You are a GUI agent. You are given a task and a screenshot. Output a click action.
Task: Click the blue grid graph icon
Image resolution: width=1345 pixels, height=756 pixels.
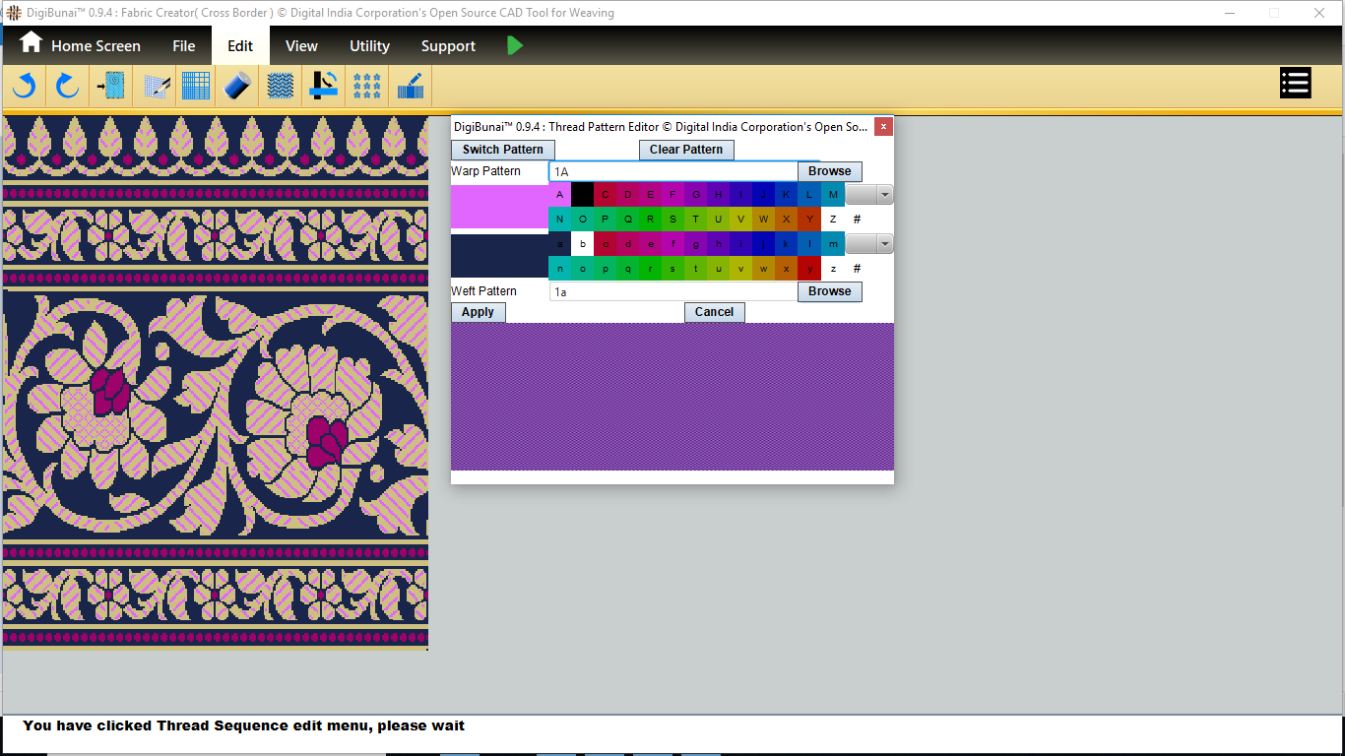(196, 87)
